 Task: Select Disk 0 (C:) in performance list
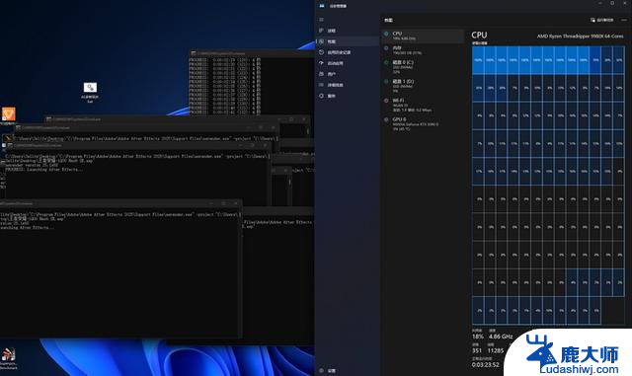click(423, 67)
